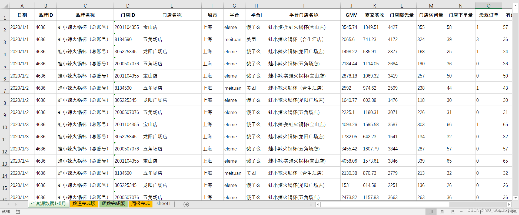The height and width of the screenshot is (215, 519).
Task: Click the 城市 header cell
Action: point(212,15)
